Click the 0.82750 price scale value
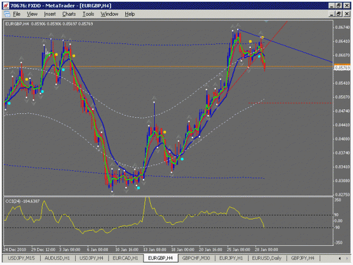 tap(342, 195)
